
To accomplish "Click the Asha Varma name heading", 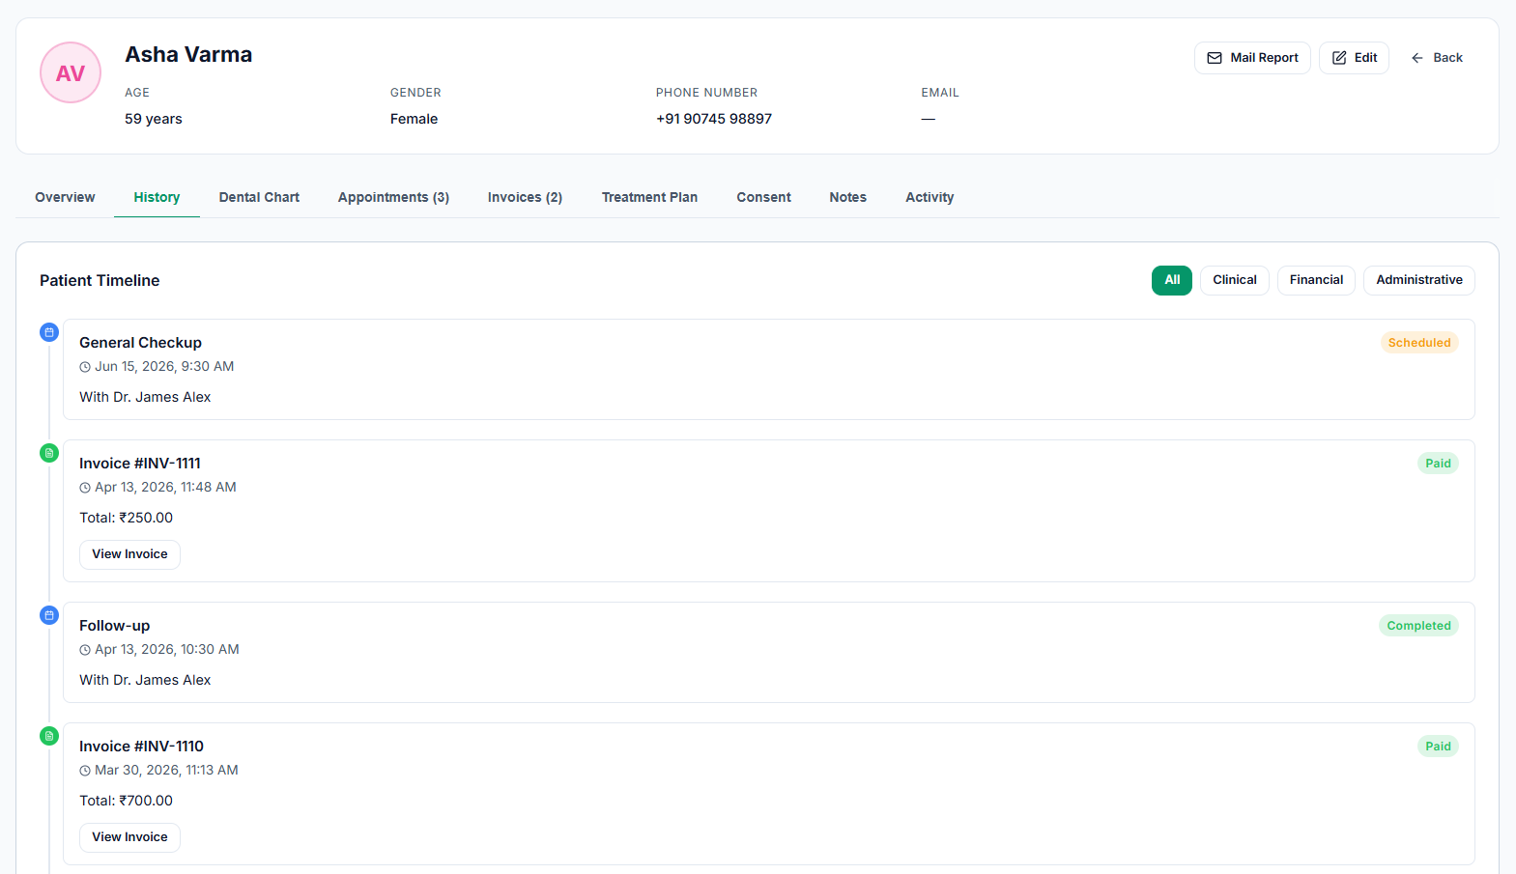I will (x=188, y=55).
